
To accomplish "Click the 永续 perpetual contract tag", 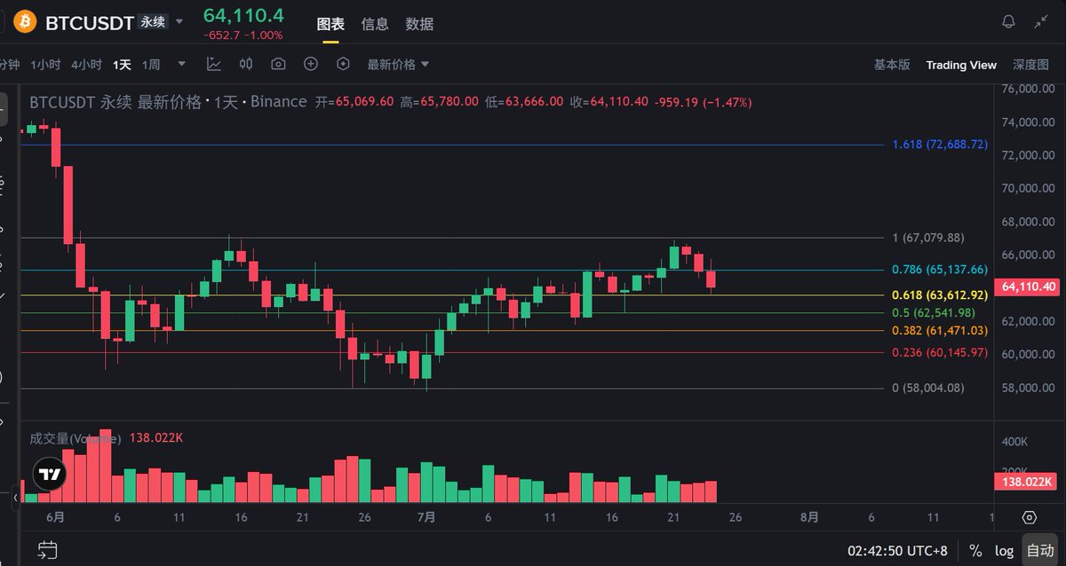I will 152,22.
